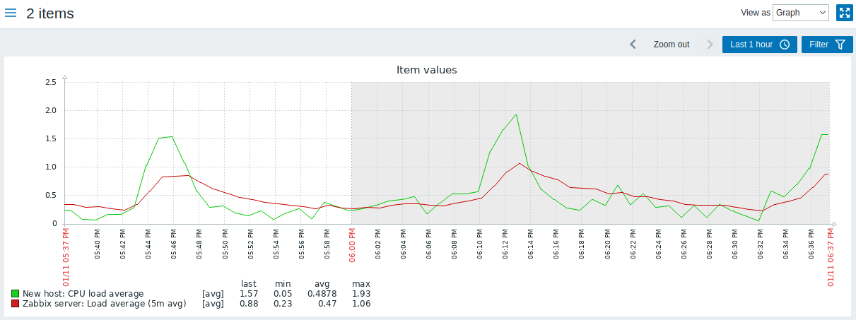The image size is (856, 320).
Task: Click the clock icon beside Last 1 hour
Action: tap(785, 45)
